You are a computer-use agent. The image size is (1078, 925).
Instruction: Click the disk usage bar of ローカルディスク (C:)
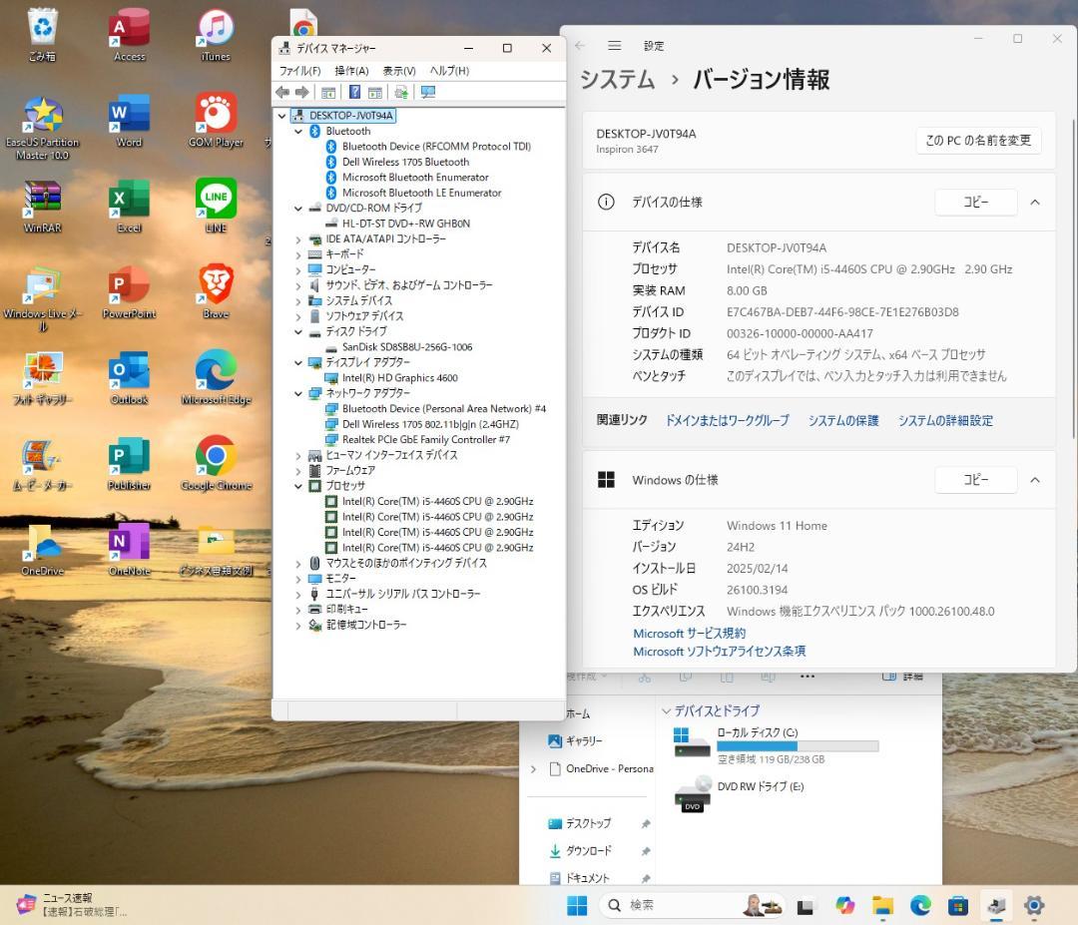(x=797, y=745)
